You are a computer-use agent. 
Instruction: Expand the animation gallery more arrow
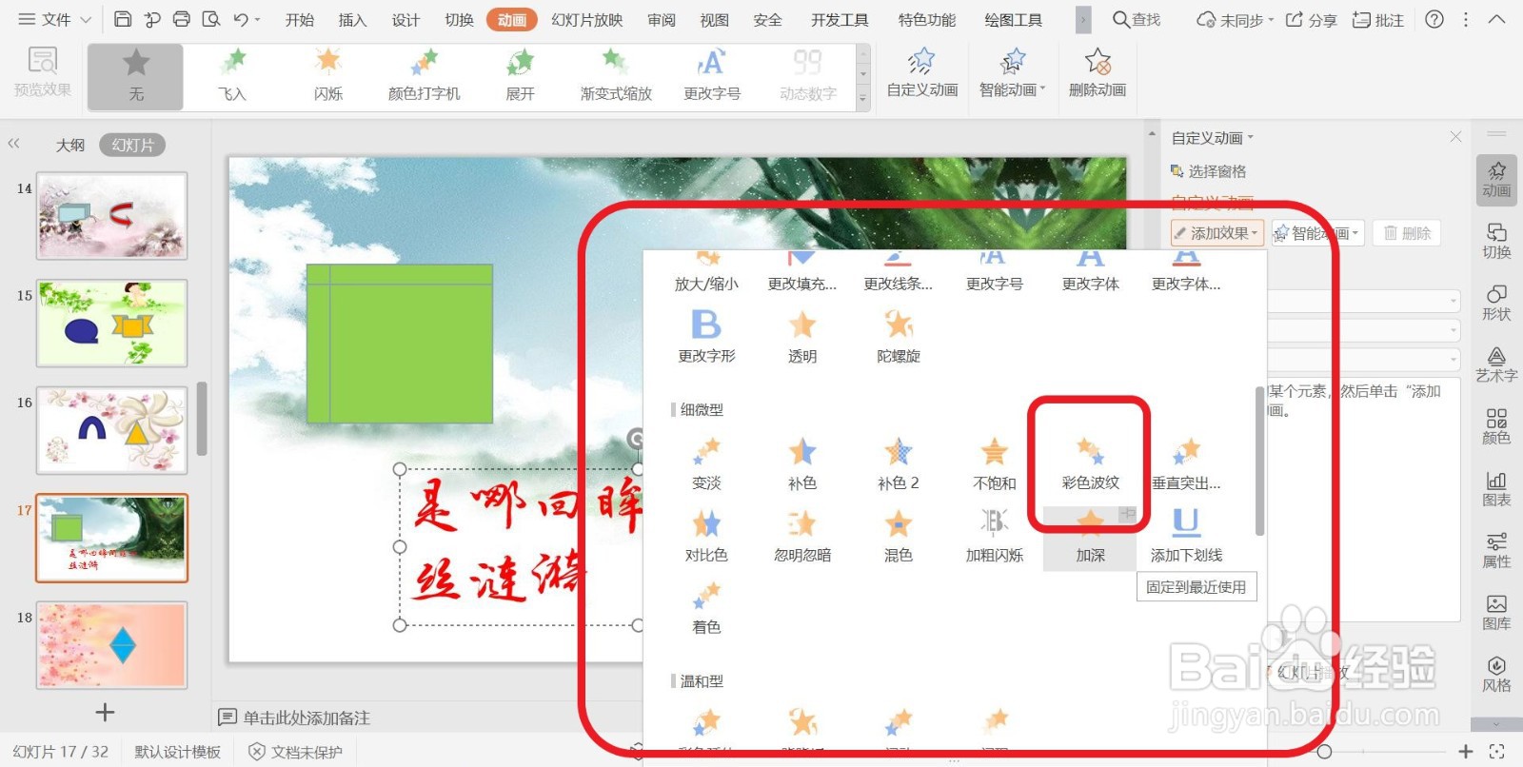tap(863, 98)
